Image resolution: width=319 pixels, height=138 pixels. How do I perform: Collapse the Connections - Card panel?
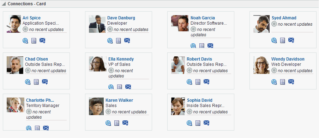tap(4, 4)
